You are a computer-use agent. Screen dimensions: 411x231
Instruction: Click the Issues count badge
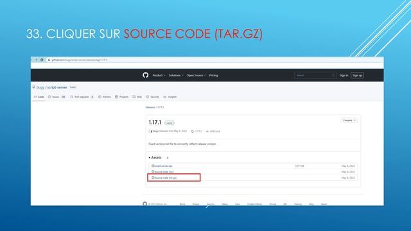(63, 97)
